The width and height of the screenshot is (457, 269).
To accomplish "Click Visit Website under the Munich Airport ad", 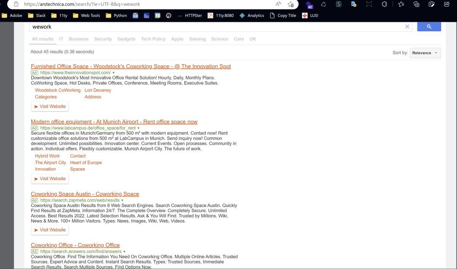I will tap(50, 179).
